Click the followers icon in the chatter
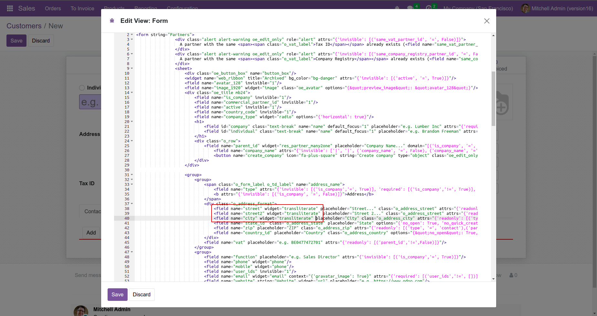 pos(511,275)
